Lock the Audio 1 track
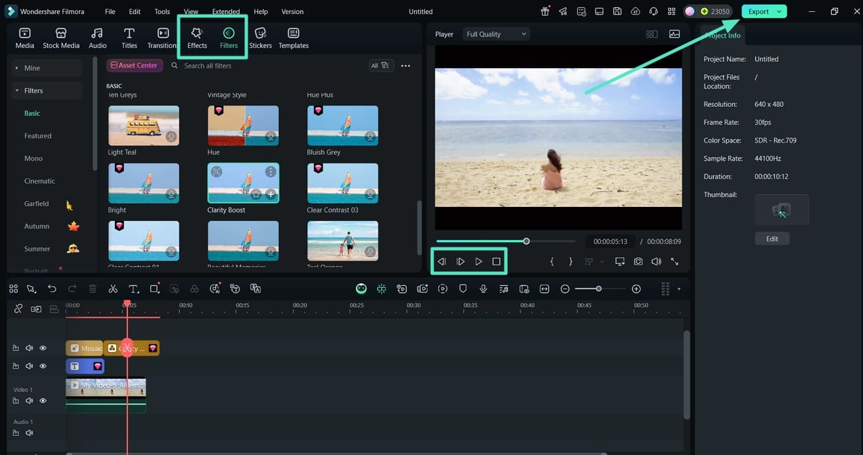Image resolution: width=863 pixels, height=455 pixels. [16, 433]
